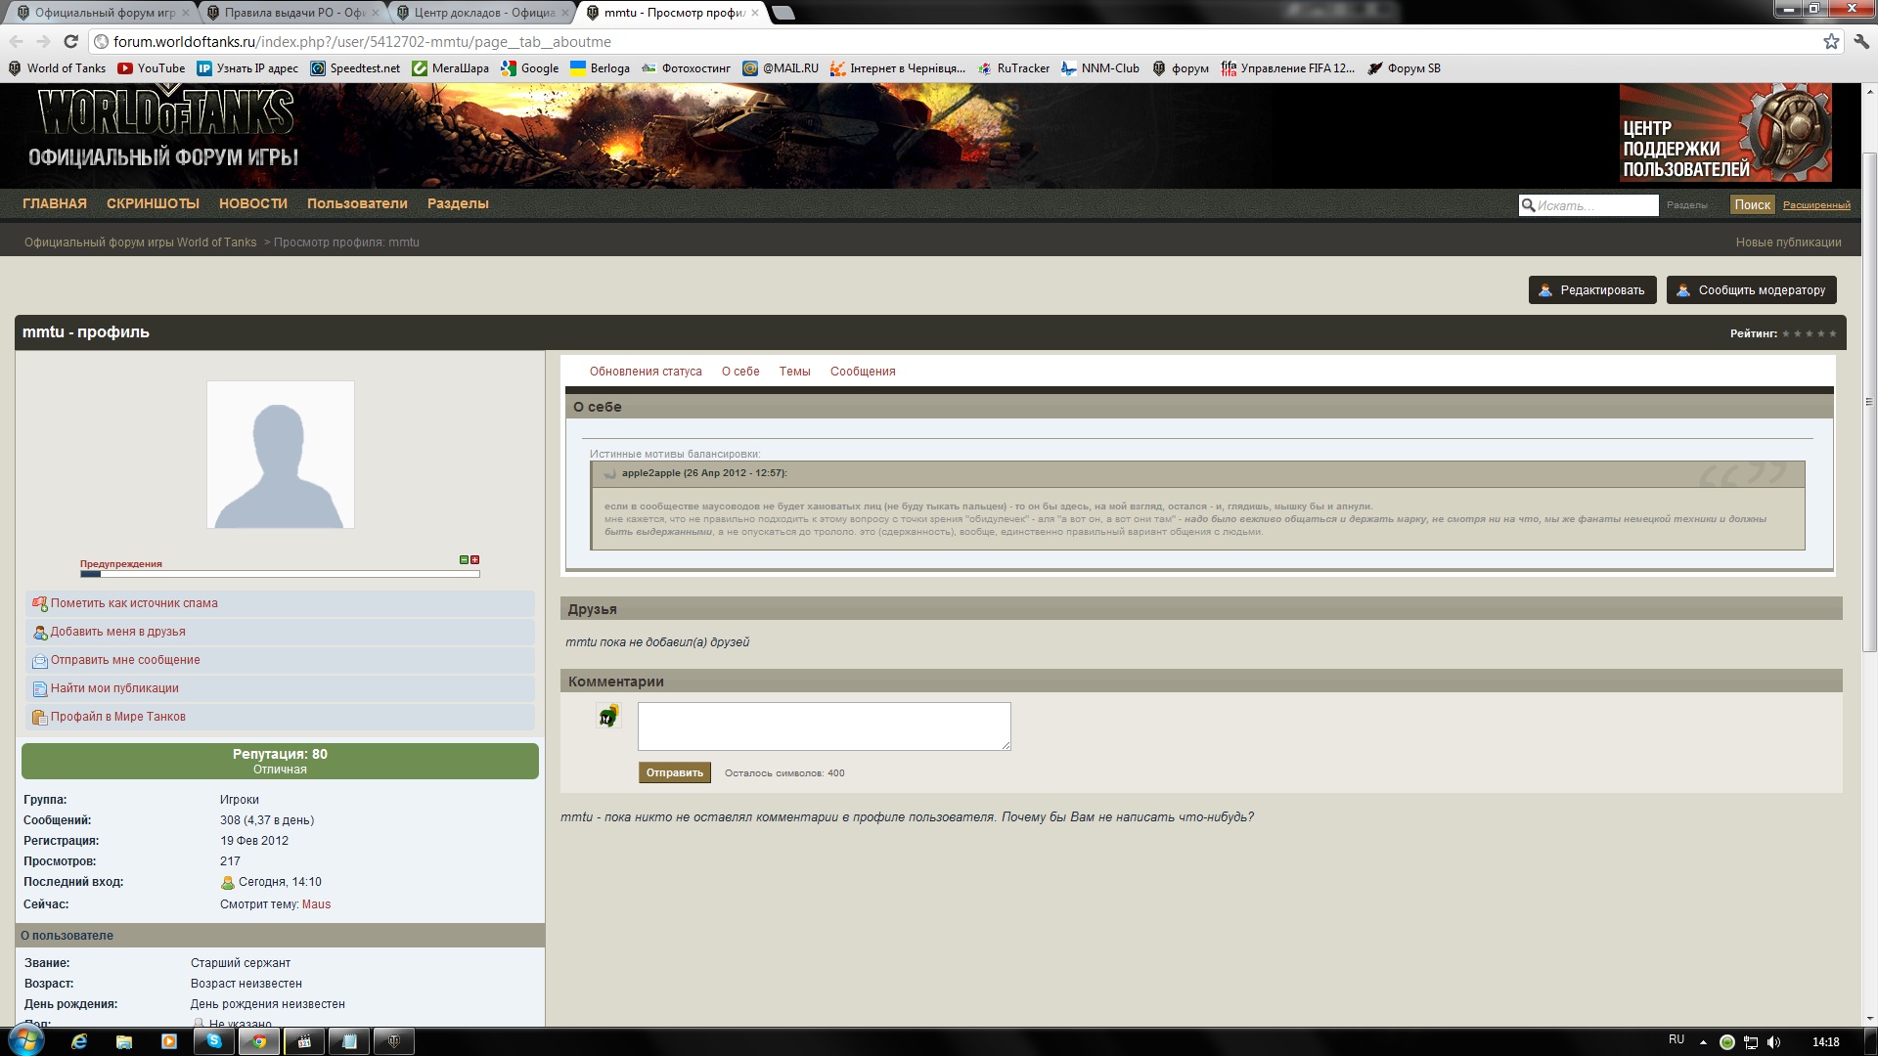Image resolution: width=1878 pixels, height=1056 pixels.
Task: Open the Расширенный advanced search link
Action: (x=1816, y=205)
